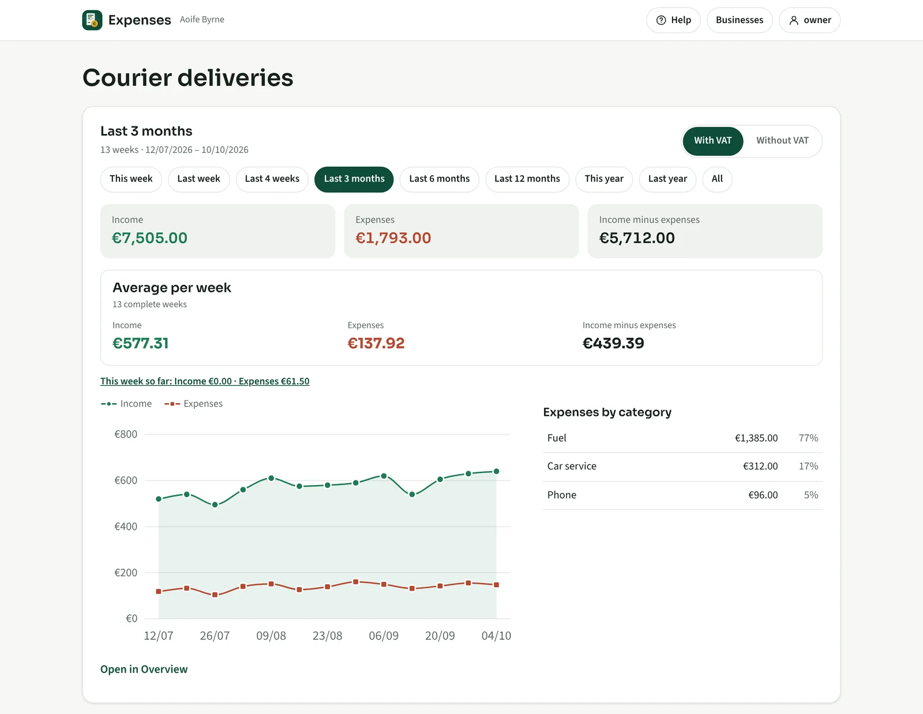
Task: Click the owner user profile icon
Action: pos(794,20)
